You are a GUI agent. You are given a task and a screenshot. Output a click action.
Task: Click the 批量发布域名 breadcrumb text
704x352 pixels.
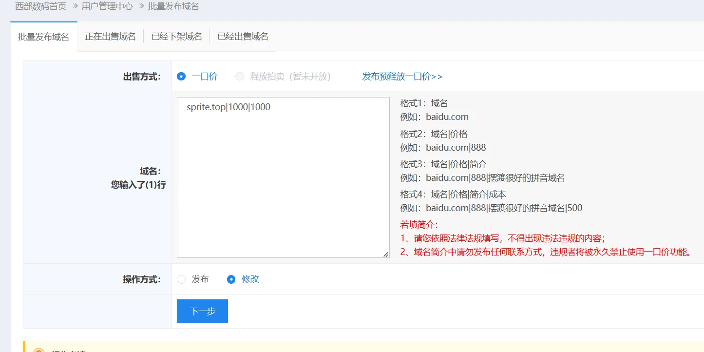pos(173,7)
